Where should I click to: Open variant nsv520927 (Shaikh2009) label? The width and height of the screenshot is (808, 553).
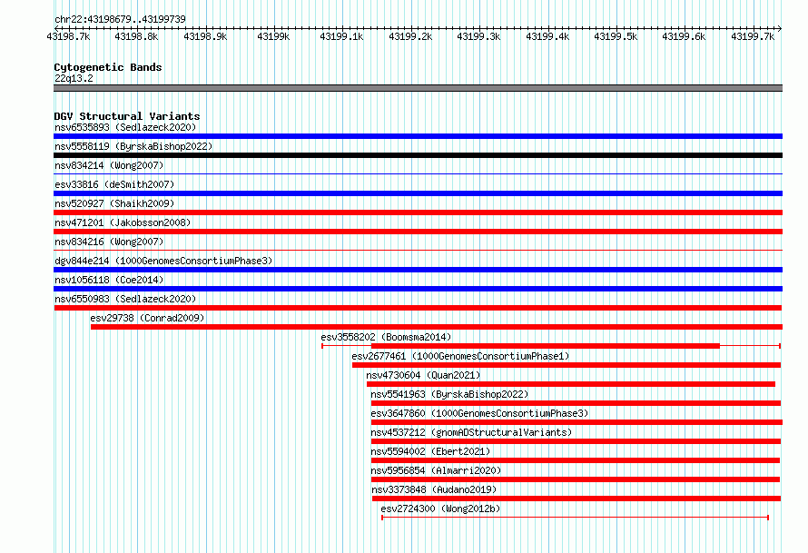pos(114,203)
